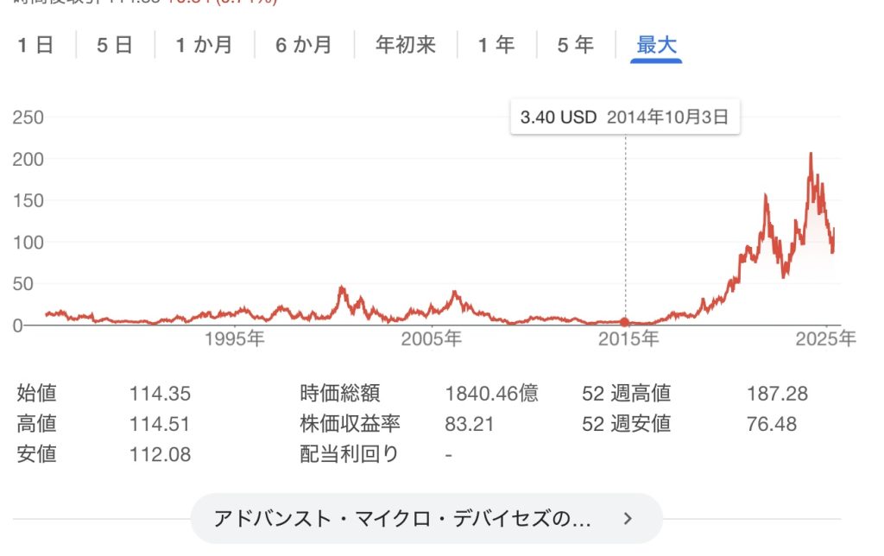The width and height of the screenshot is (884, 556).
Task: Switch to the 5日 range tab
Action: point(115,45)
